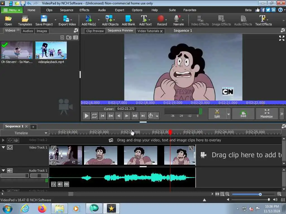This screenshot has height=214, width=286.
Task: Open the Split options dropdown arrow
Action: pyautogui.click(x=228, y=114)
